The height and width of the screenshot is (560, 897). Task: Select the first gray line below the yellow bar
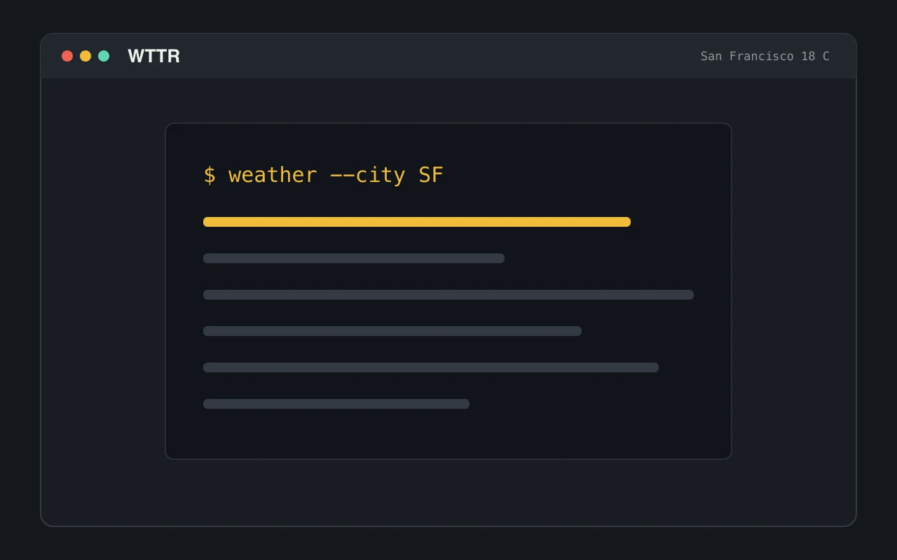click(354, 258)
